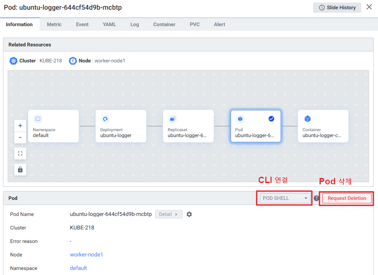Screen dimensions: 378x275
Task: Open settings gear next to Pod Name
Action: 189,214
